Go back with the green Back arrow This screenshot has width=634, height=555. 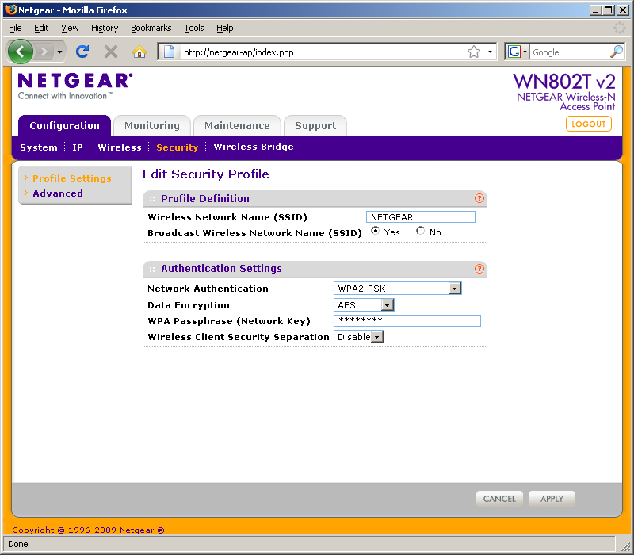pyautogui.click(x=21, y=52)
